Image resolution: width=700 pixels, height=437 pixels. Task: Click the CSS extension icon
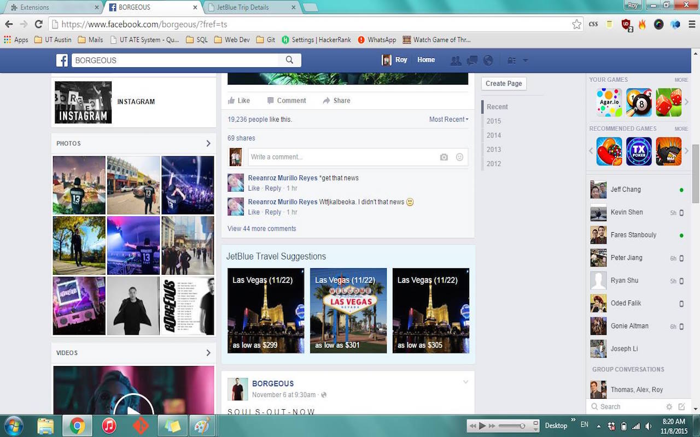[x=593, y=24]
